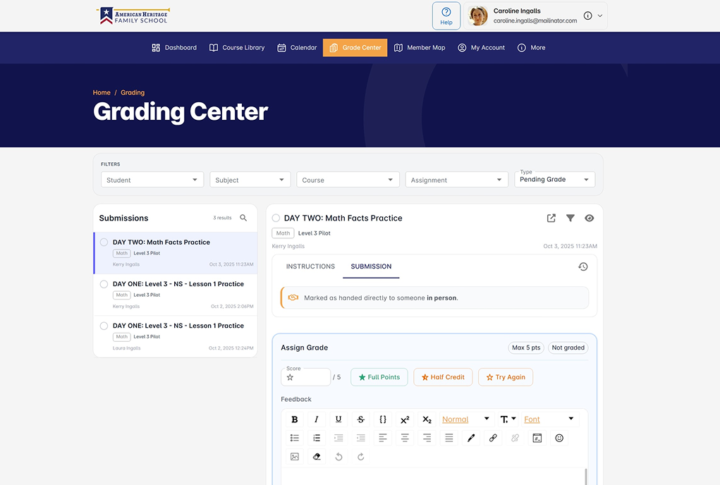The image size is (720, 485).
Task: Open the Type Pending Grade dropdown
Action: tap(554, 180)
